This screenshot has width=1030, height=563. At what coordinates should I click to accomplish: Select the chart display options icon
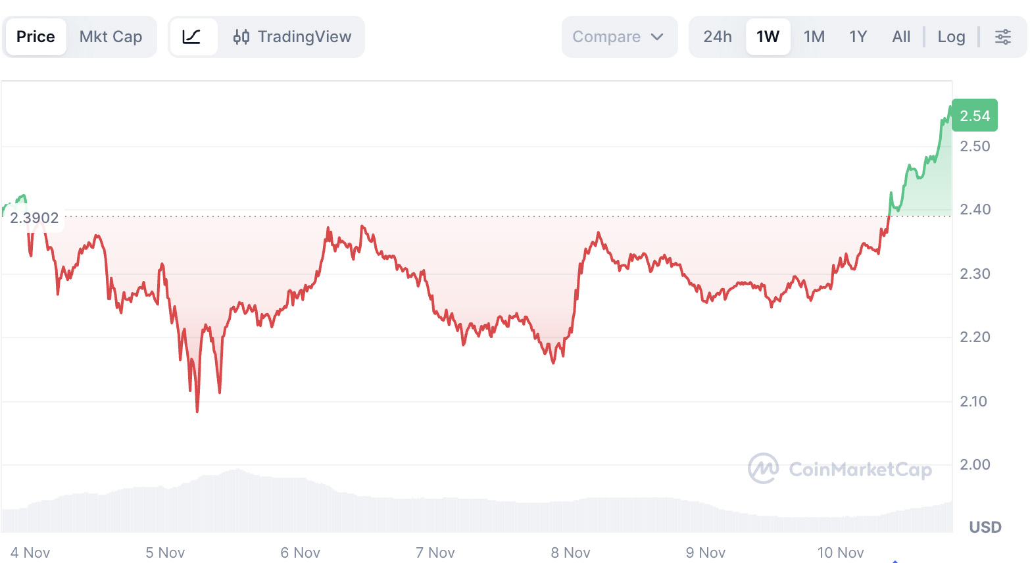(x=1003, y=37)
